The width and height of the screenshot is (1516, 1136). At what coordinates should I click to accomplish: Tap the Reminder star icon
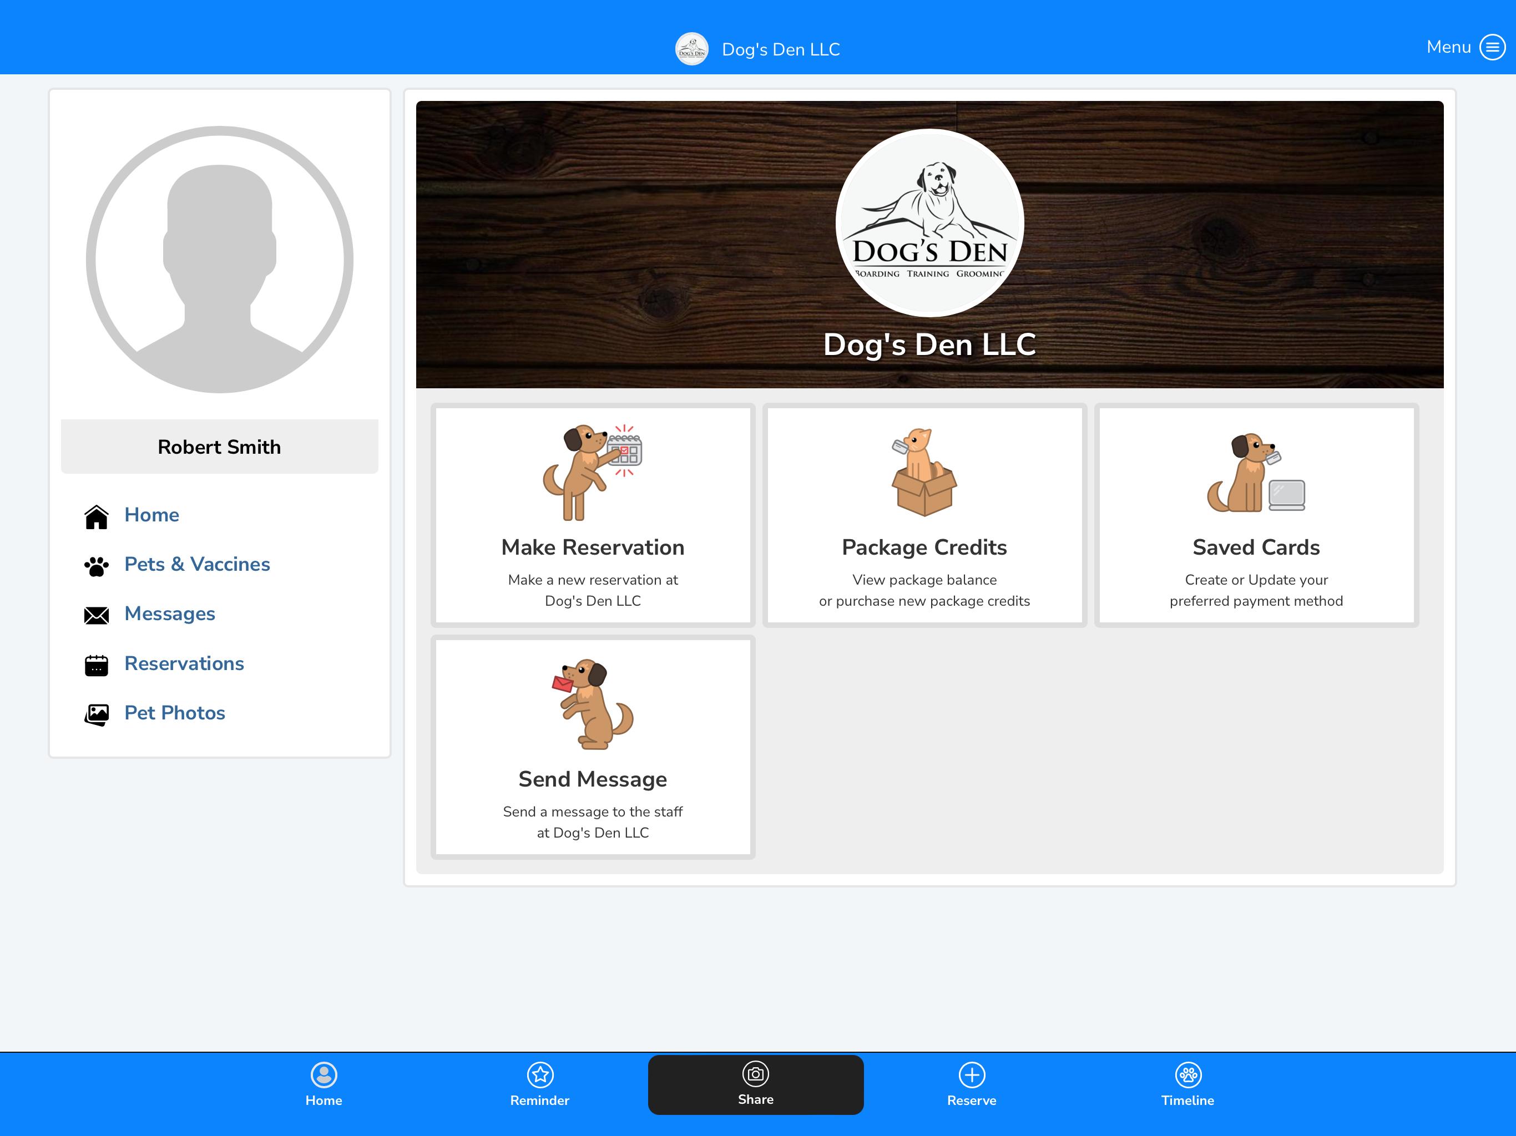pos(540,1075)
